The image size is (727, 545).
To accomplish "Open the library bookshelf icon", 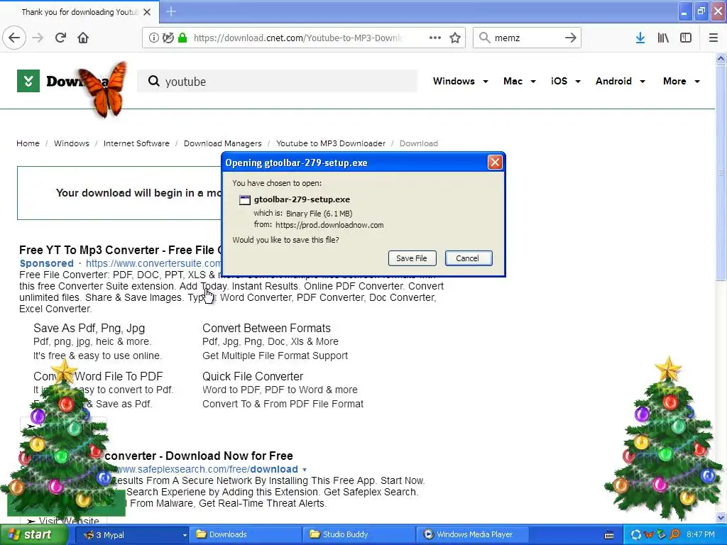I will (x=663, y=38).
